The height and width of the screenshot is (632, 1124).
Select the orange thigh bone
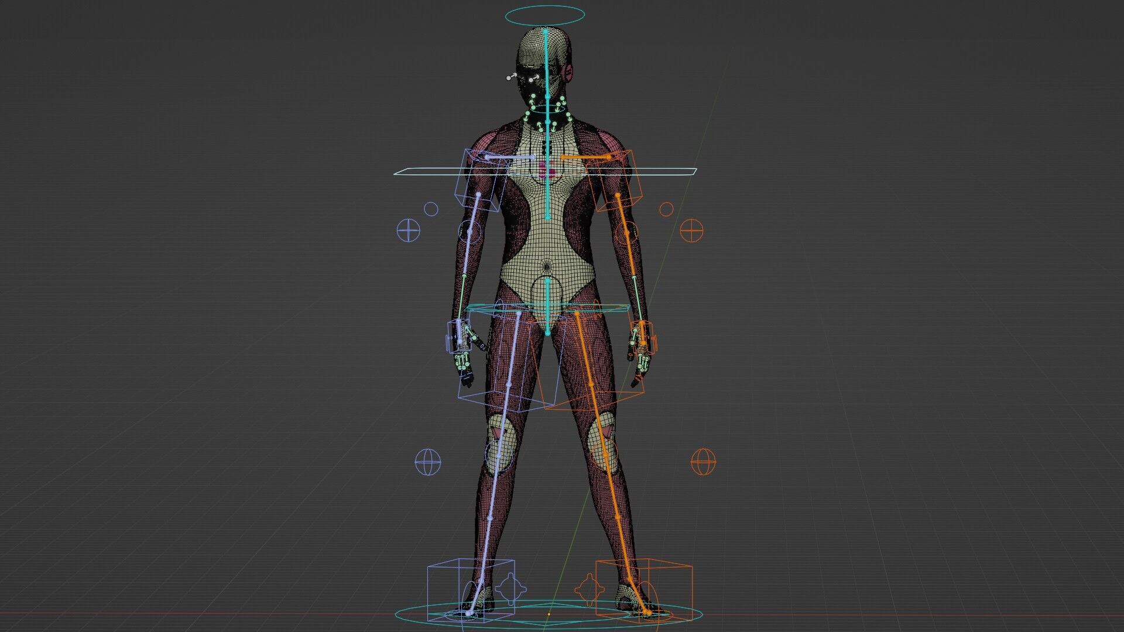coord(584,348)
